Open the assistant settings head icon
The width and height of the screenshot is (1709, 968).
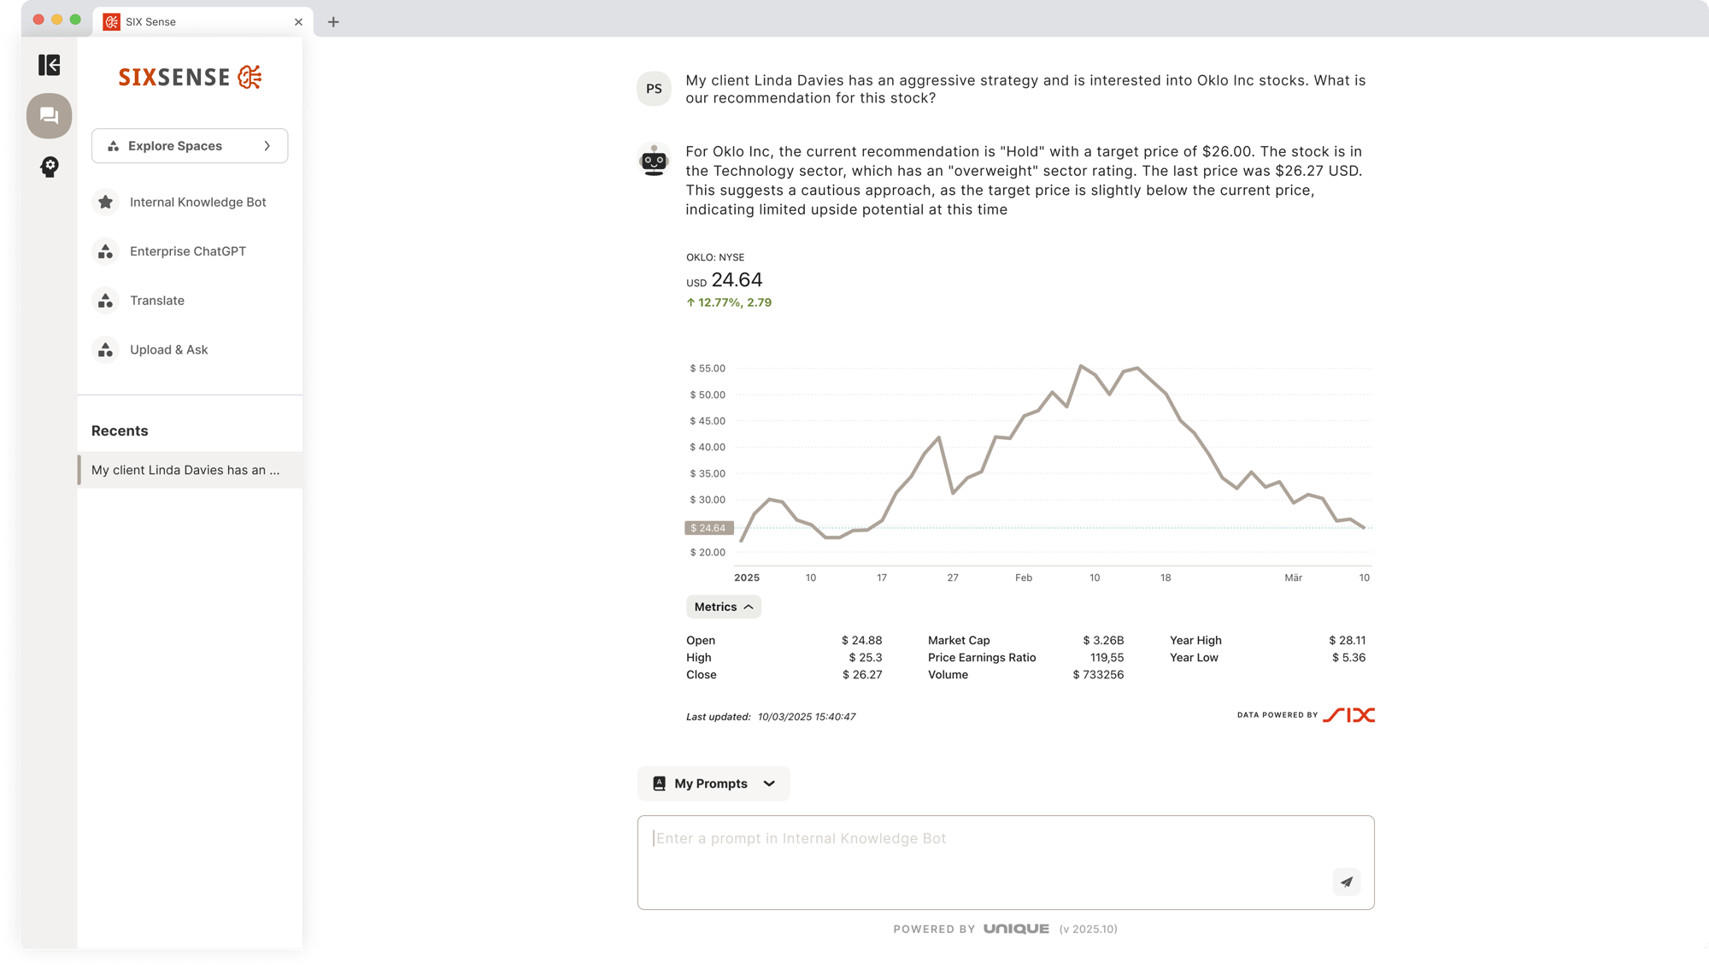[49, 167]
